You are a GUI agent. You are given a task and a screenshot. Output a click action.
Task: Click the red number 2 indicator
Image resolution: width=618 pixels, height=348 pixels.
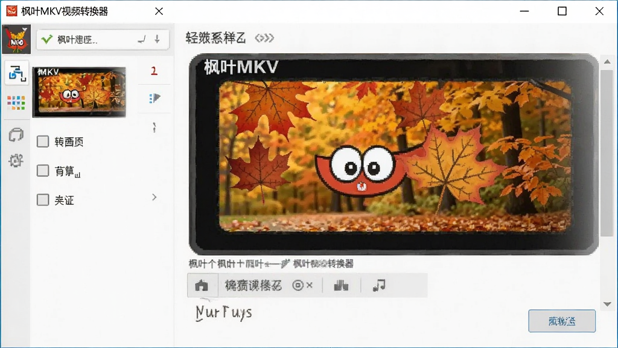154,71
